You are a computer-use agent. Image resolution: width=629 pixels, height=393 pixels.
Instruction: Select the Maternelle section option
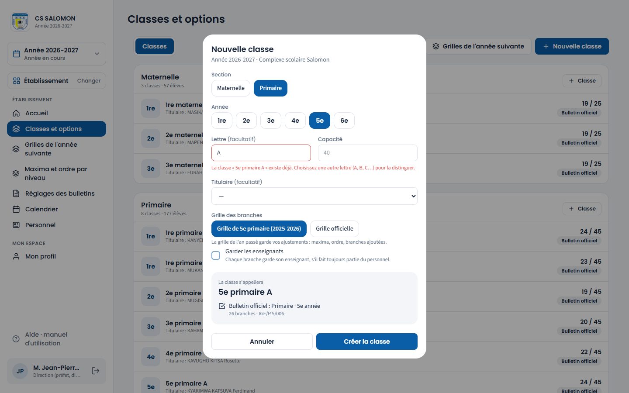tap(231, 88)
